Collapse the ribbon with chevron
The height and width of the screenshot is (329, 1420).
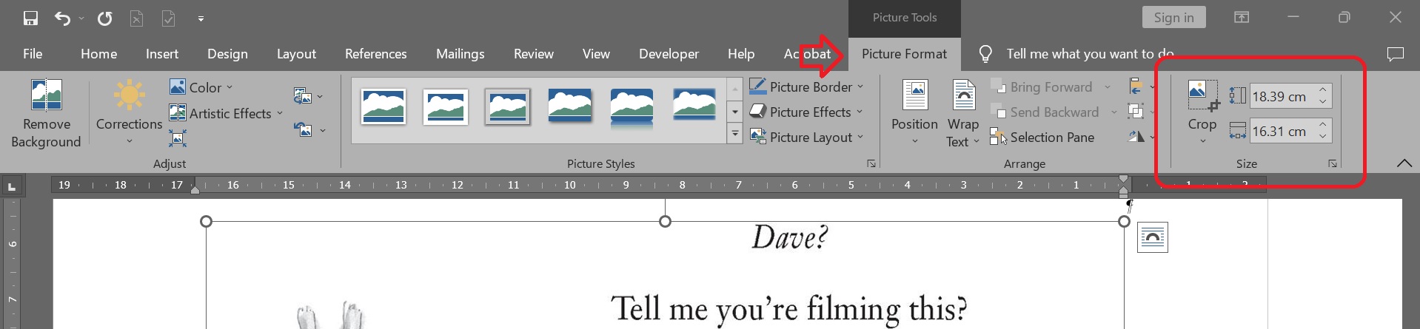click(1404, 163)
